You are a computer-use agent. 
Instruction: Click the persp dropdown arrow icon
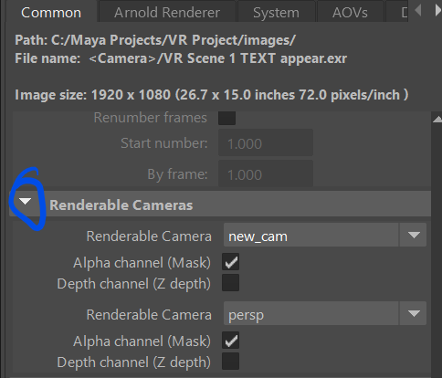(414, 313)
